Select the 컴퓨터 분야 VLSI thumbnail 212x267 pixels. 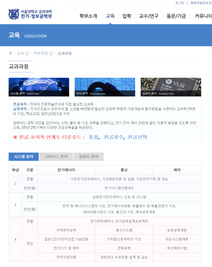(171, 87)
